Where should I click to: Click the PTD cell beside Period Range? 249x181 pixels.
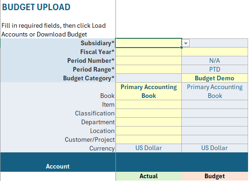click(x=215, y=69)
